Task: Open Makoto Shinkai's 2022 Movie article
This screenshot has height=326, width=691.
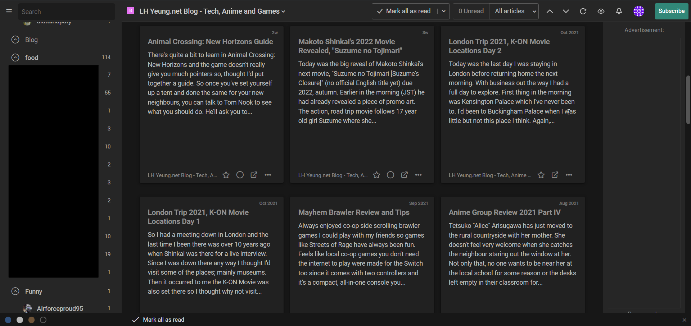Action: [350, 46]
